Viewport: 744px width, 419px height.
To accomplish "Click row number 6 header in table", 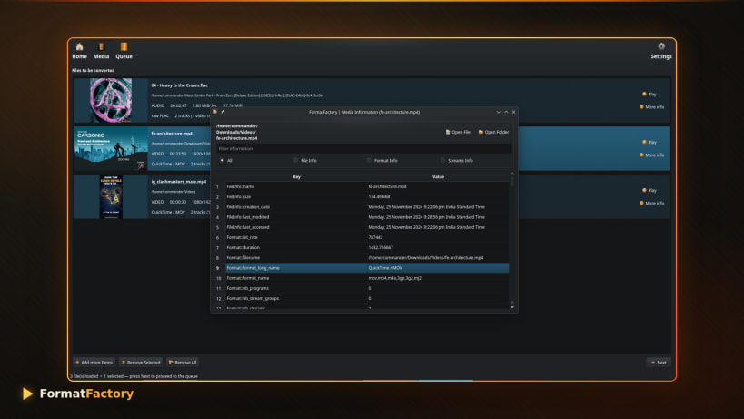I will [218, 237].
